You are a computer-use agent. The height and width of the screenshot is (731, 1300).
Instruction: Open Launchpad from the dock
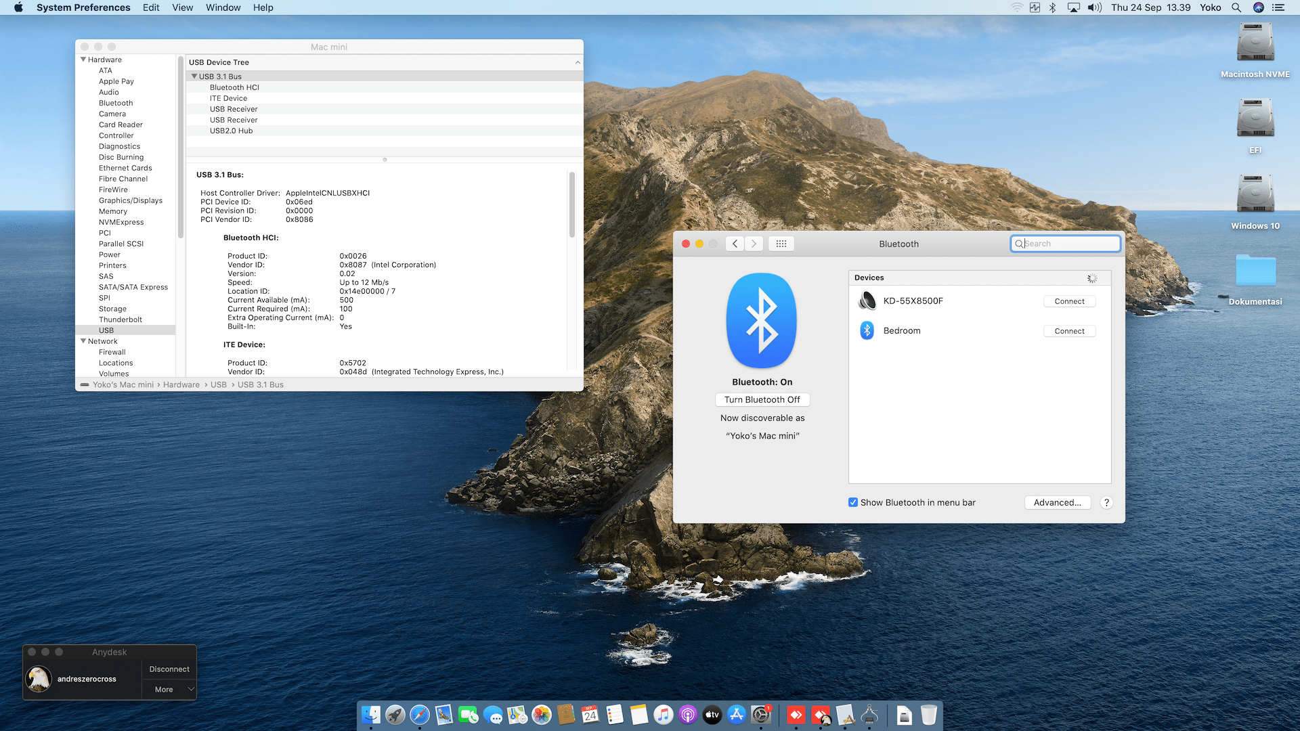point(395,715)
